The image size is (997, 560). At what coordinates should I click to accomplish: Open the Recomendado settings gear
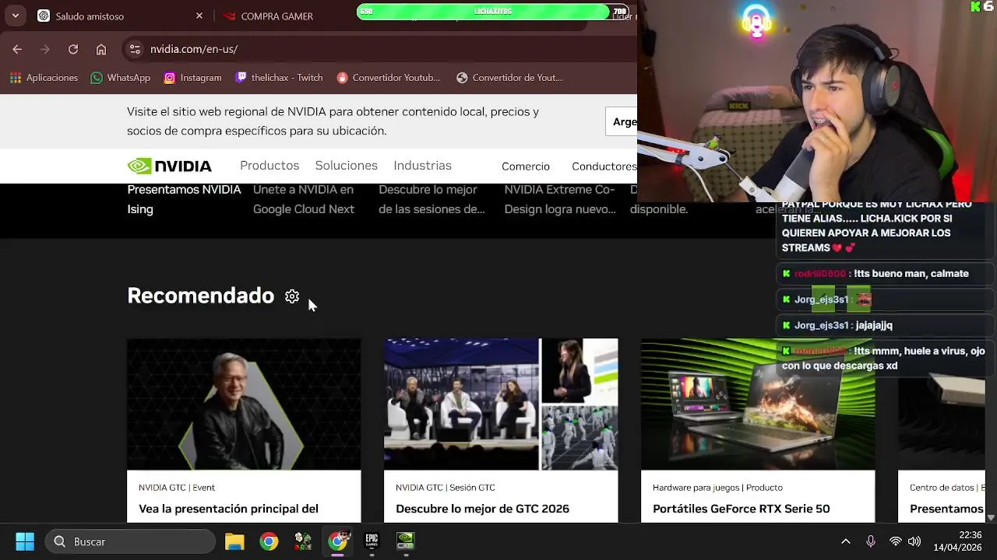click(x=292, y=296)
